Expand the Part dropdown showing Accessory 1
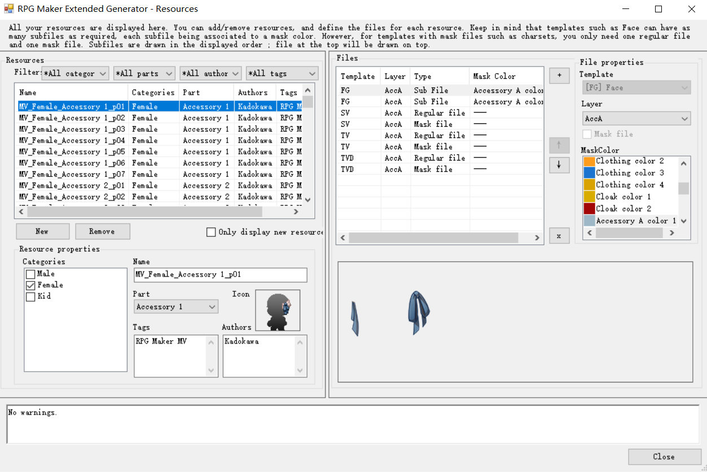The height and width of the screenshot is (472, 707). click(177, 306)
